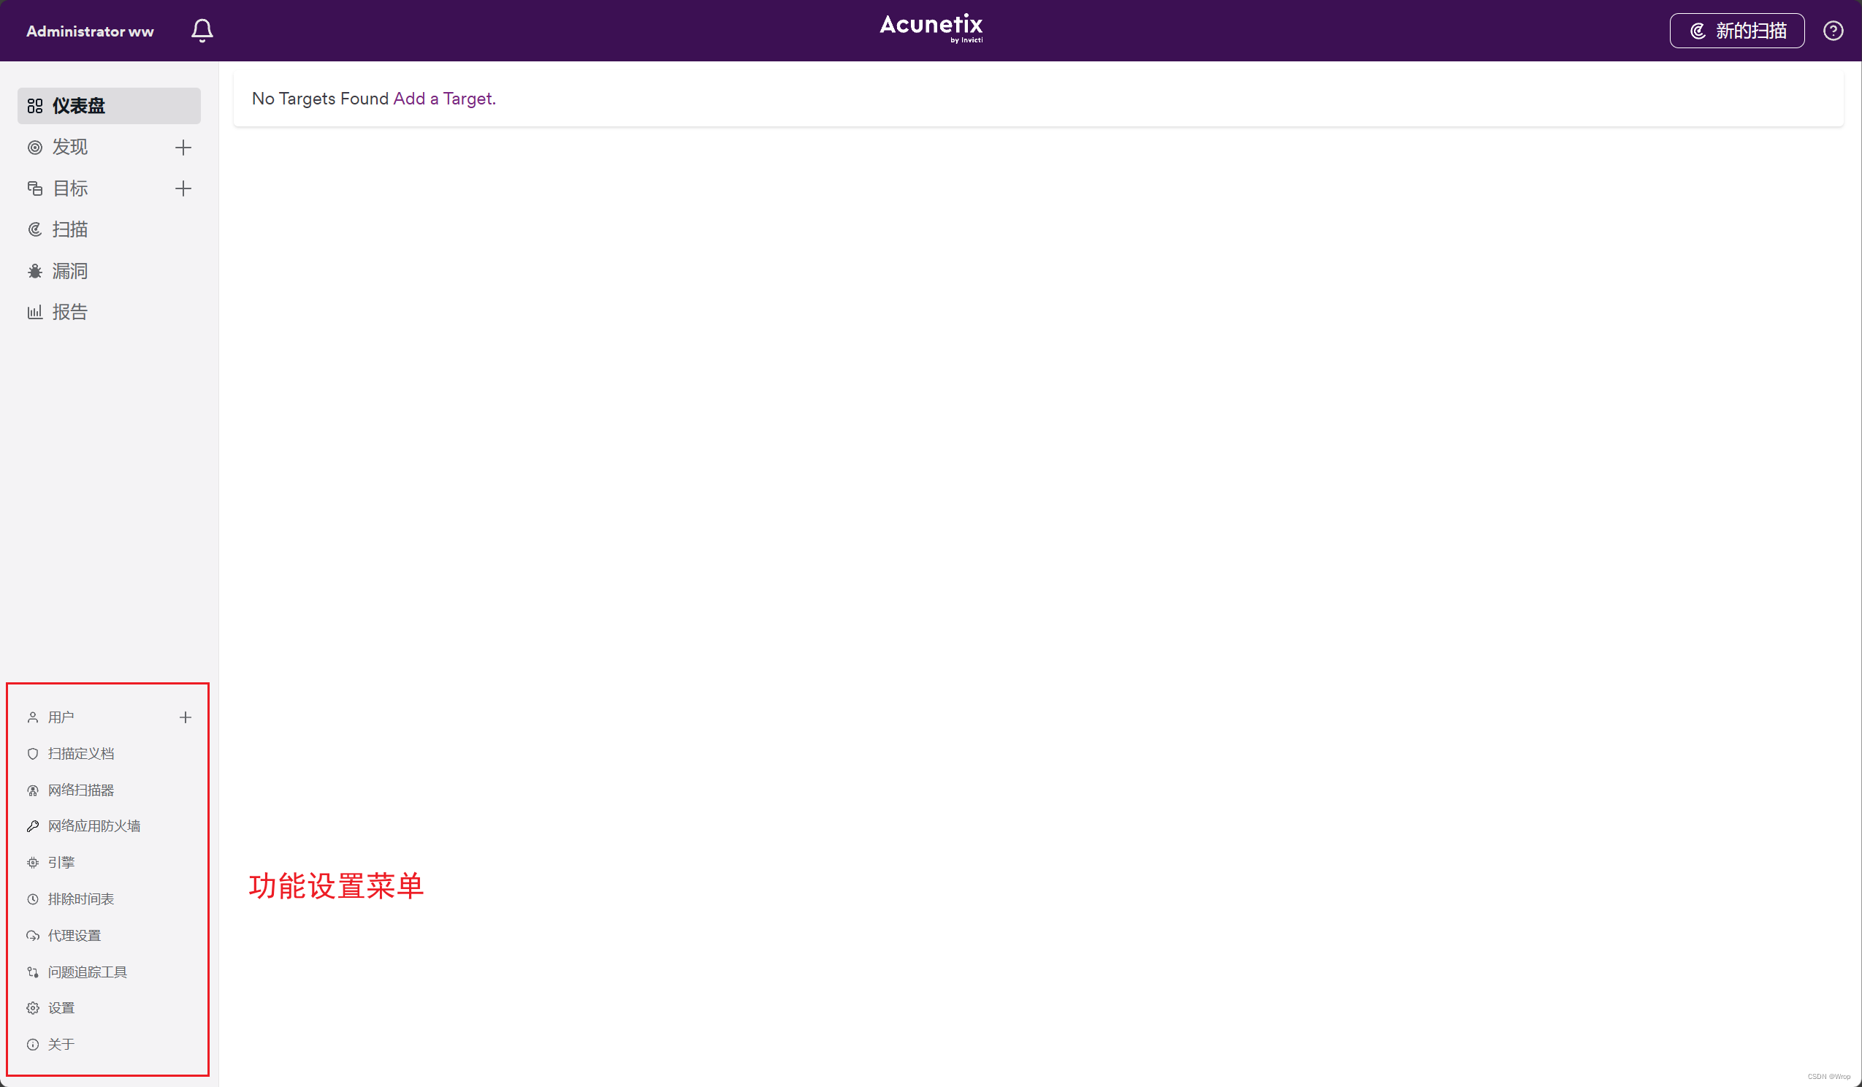Viewport: 1862px width, 1087px height.
Task: Expand the 用户 plus button
Action: [x=186, y=717]
